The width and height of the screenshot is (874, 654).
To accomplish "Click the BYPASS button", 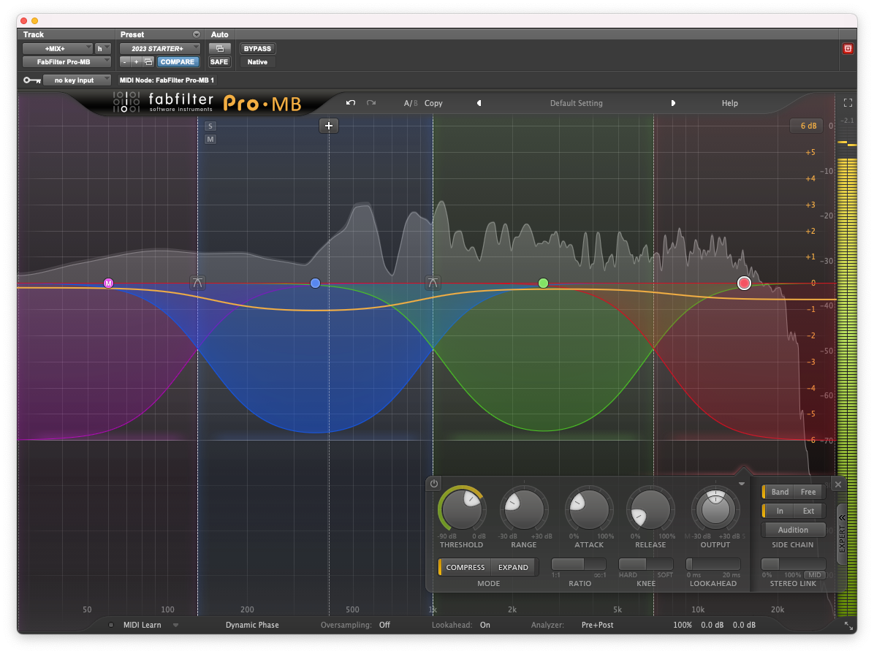I will click(257, 48).
